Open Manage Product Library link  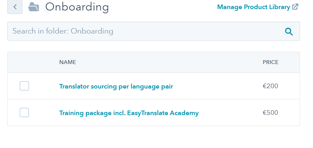tap(254, 7)
